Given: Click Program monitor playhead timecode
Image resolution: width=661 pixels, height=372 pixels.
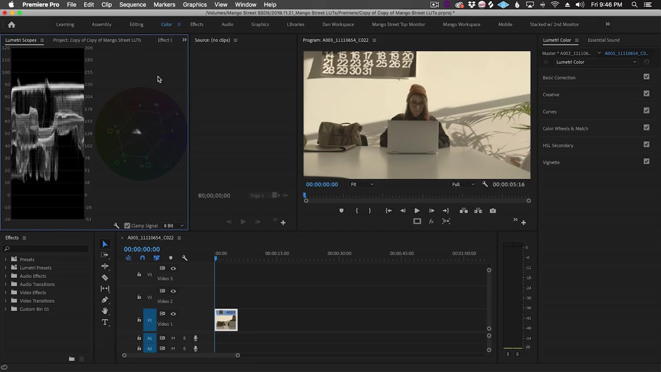Looking at the screenshot, I should point(322,184).
